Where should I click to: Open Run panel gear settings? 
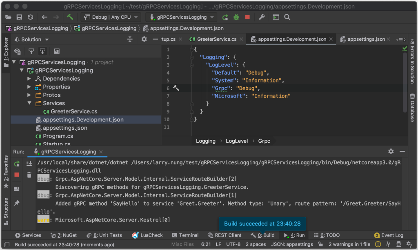(391, 151)
